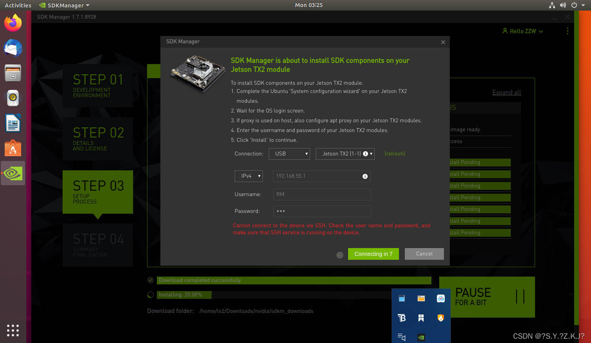Open the IPv4 protocol dropdown
This screenshot has width=591, height=343.
point(249,176)
